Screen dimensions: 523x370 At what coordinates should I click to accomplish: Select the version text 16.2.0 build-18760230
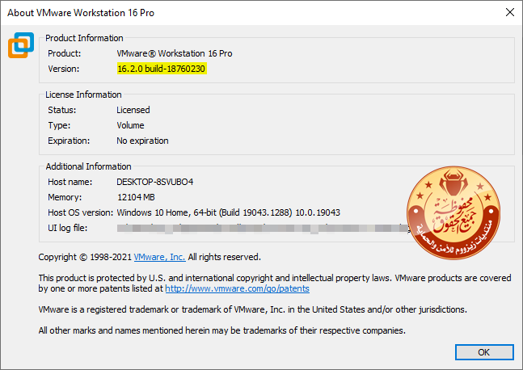162,69
